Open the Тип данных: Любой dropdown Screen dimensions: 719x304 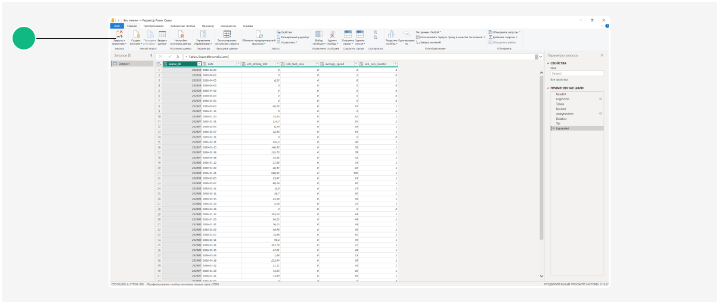click(x=429, y=32)
